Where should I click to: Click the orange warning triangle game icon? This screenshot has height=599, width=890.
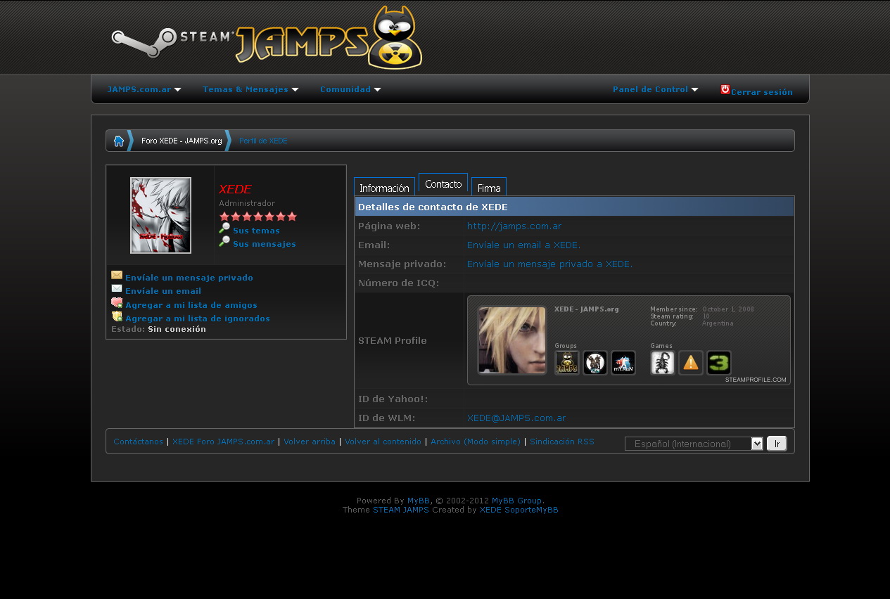[691, 363]
